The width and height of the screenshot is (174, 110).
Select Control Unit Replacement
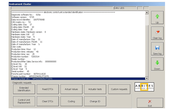click(24, 102)
